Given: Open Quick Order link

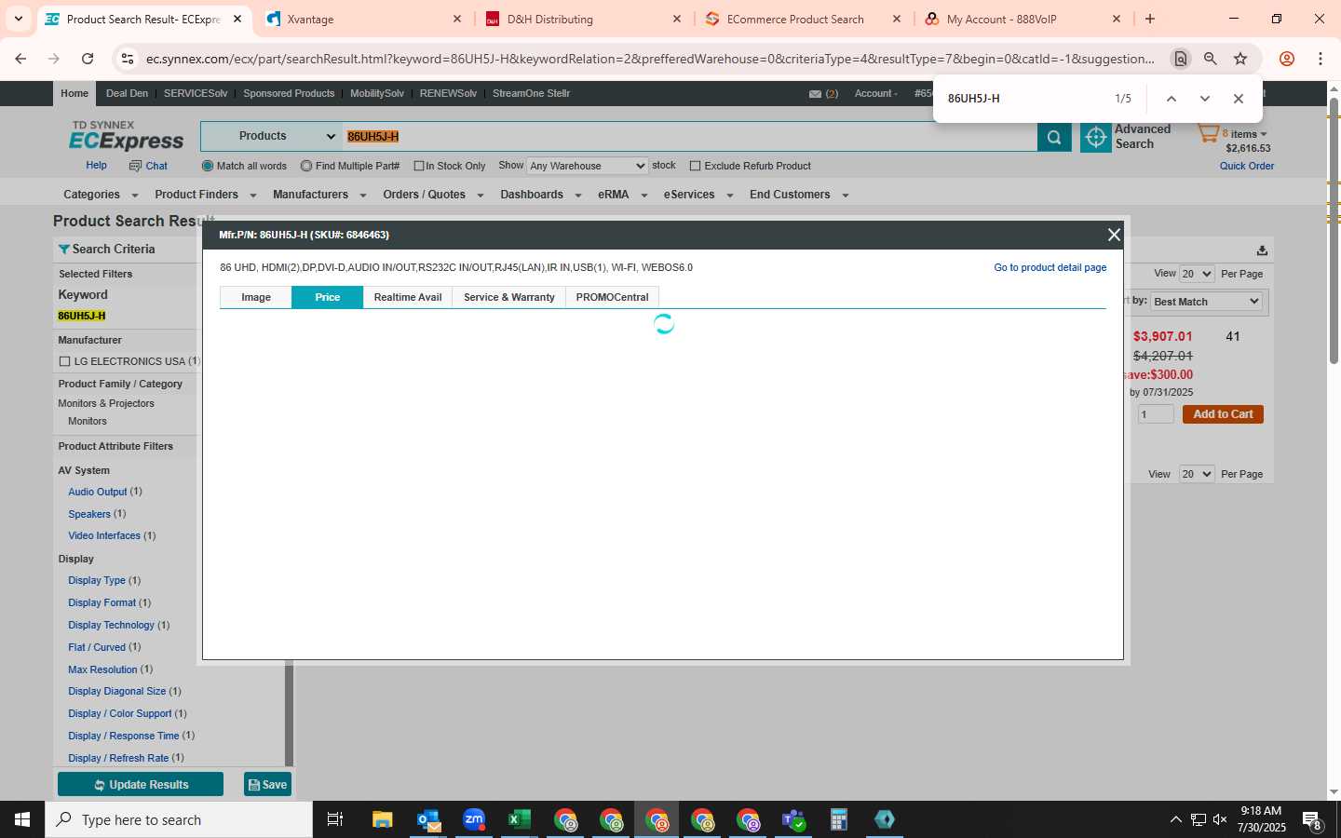Looking at the screenshot, I should (x=1247, y=166).
